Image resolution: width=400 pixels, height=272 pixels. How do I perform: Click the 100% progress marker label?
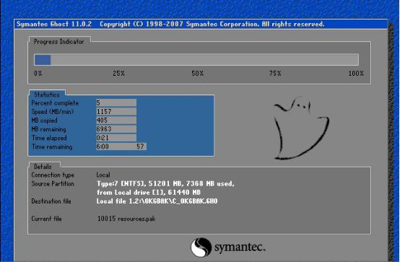point(356,74)
